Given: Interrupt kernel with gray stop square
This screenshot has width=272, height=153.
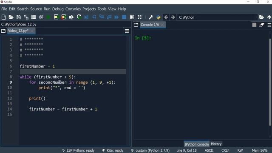Looking at the screenshot, I should 254,25.
